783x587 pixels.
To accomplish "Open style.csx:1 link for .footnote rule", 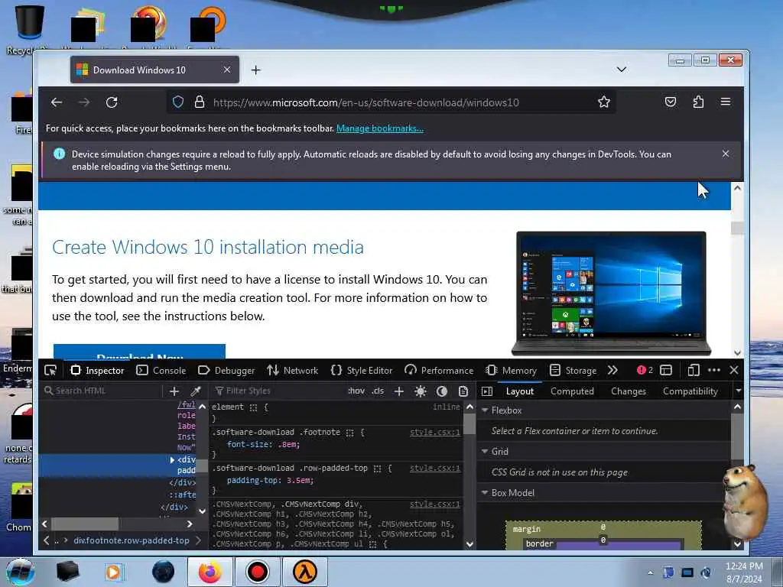I will (434, 433).
